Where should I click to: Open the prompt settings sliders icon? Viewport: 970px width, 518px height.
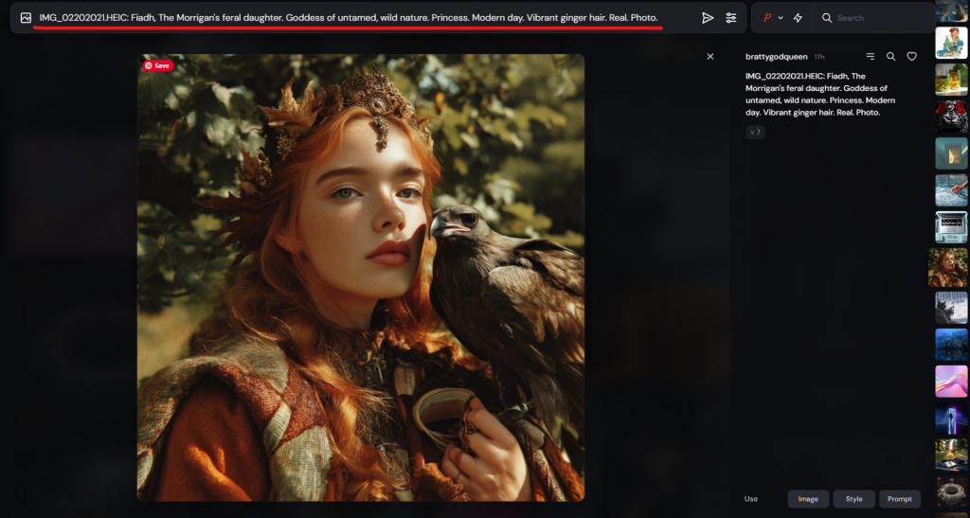(731, 18)
